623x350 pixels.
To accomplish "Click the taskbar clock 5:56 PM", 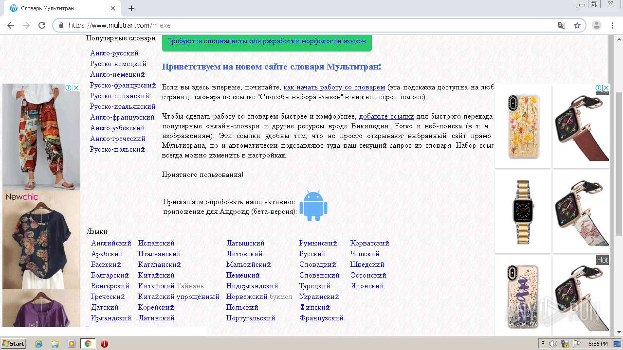I will click(598, 344).
